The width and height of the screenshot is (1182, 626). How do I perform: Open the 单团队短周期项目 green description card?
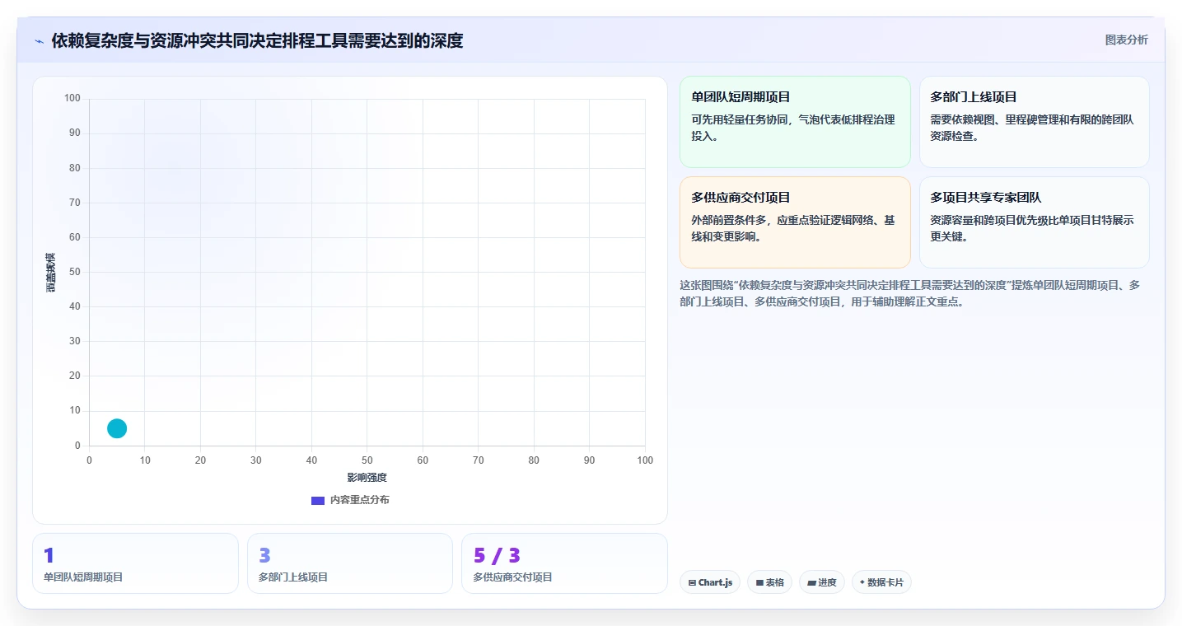click(x=795, y=122)
